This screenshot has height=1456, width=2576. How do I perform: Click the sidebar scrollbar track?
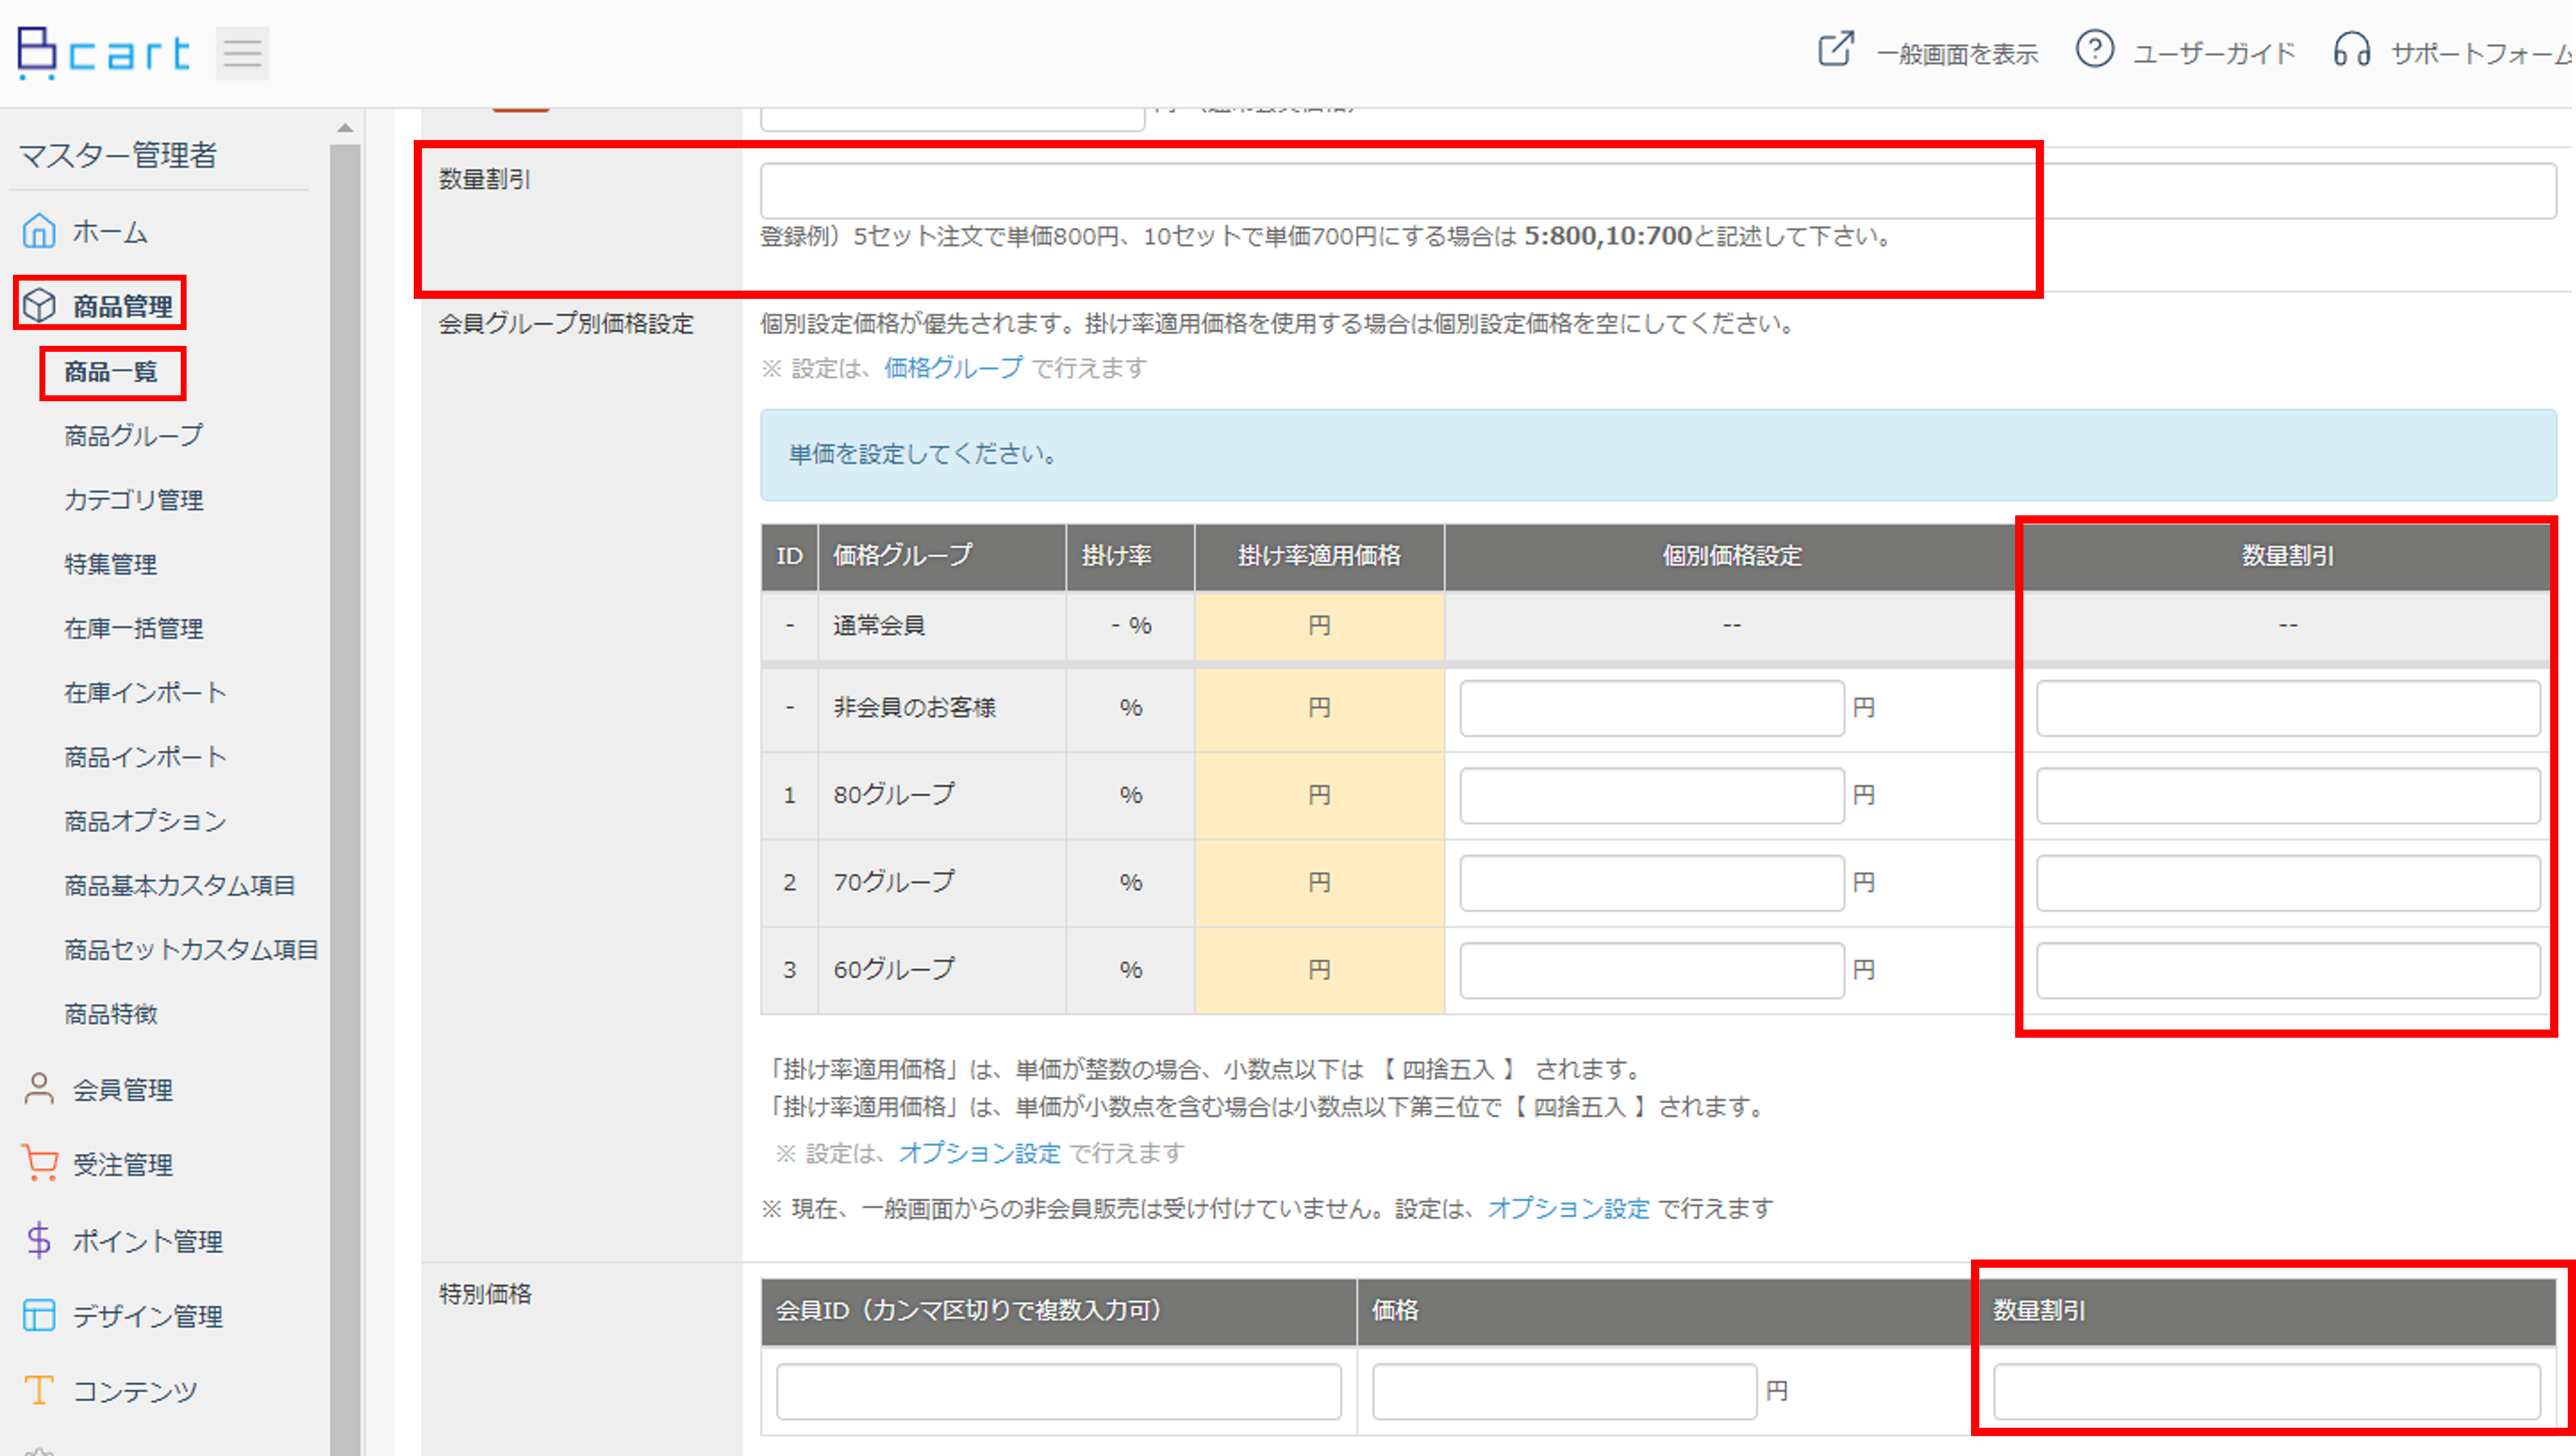click(345, 800)
